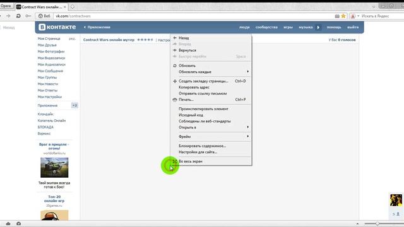
Task: Focus the Яндекс search field
Action: pyautogui.click(x=382, y=16)
